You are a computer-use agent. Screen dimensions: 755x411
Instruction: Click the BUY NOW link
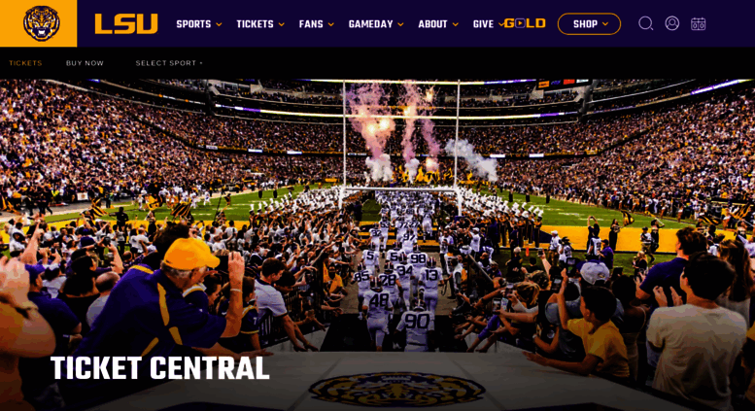point(85,63)
